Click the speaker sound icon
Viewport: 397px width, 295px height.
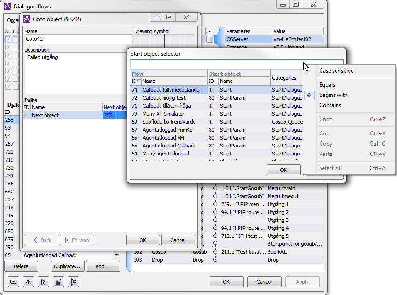point(29,282)
